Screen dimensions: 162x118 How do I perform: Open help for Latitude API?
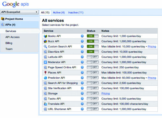[x=82, y=57]
